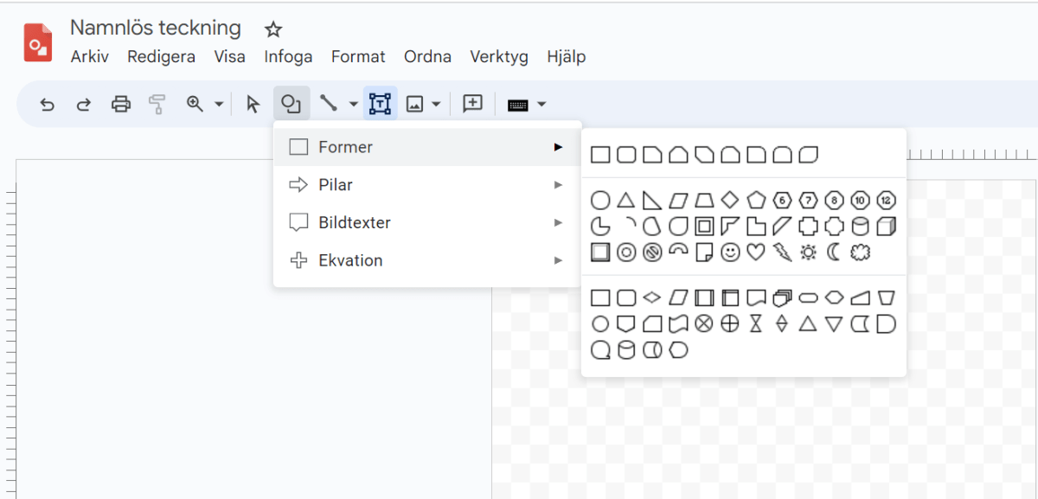Select the Text box tool

pos(380,105)
